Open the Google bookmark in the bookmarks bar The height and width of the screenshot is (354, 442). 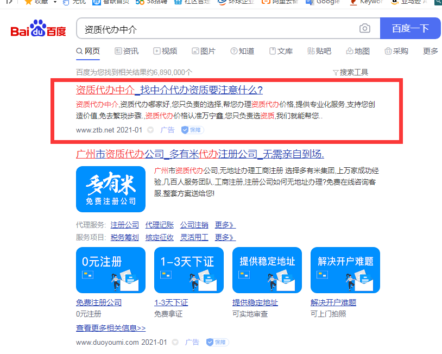tap(326, 3)
